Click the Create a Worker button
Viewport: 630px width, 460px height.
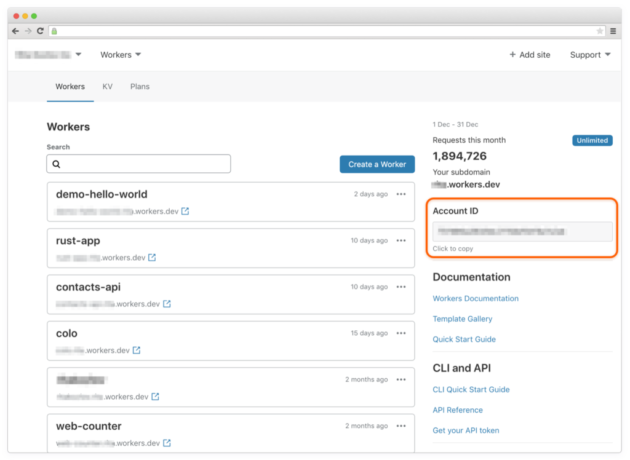pos(377,164)
